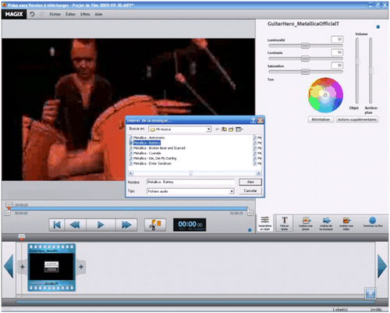Open the Fichier menu
This screenshot has width=390, height=313.
click(55, 14)
